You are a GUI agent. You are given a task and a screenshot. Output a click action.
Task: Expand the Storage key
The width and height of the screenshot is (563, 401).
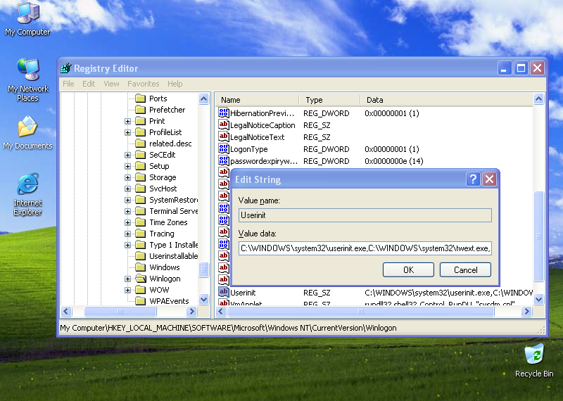pos(127,178)
